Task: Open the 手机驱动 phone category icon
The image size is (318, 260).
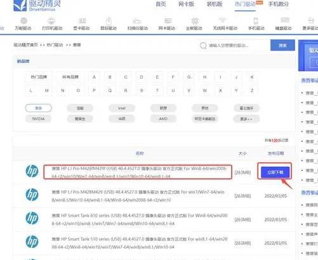Action: [x=256, y=21]
